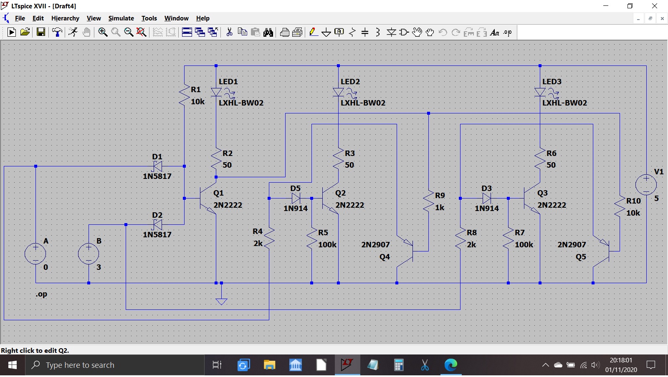668x377 pixels.
Task: Select the Draw Wire pencil tool
Action: tap(314, 32)
